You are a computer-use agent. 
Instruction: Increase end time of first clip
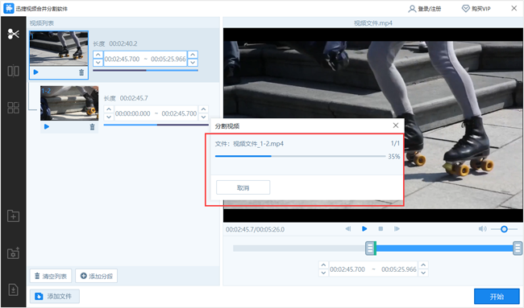[193, 55]
